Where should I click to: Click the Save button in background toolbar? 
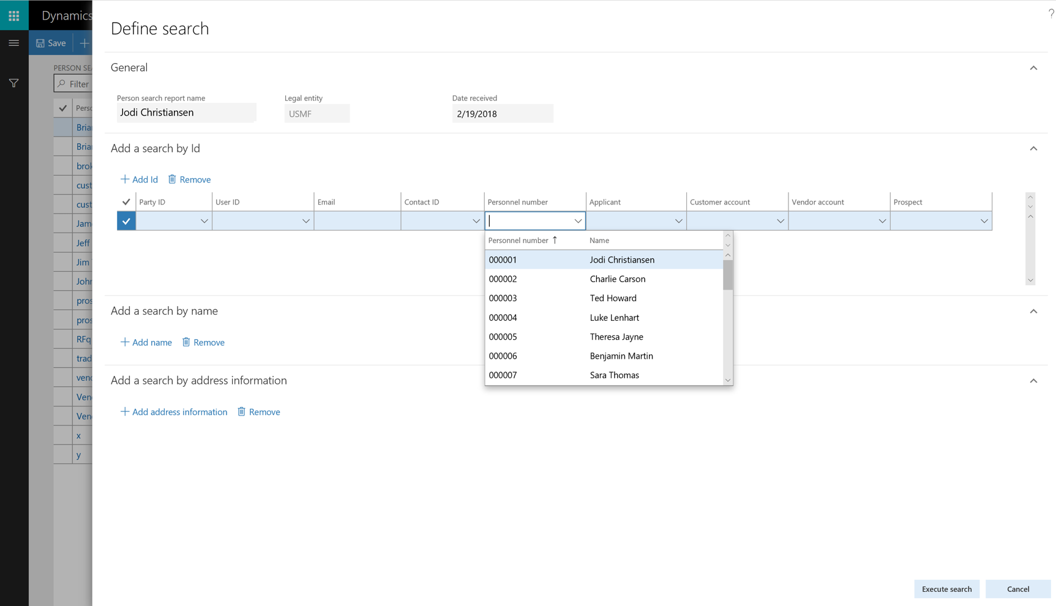tap(51, 43)
